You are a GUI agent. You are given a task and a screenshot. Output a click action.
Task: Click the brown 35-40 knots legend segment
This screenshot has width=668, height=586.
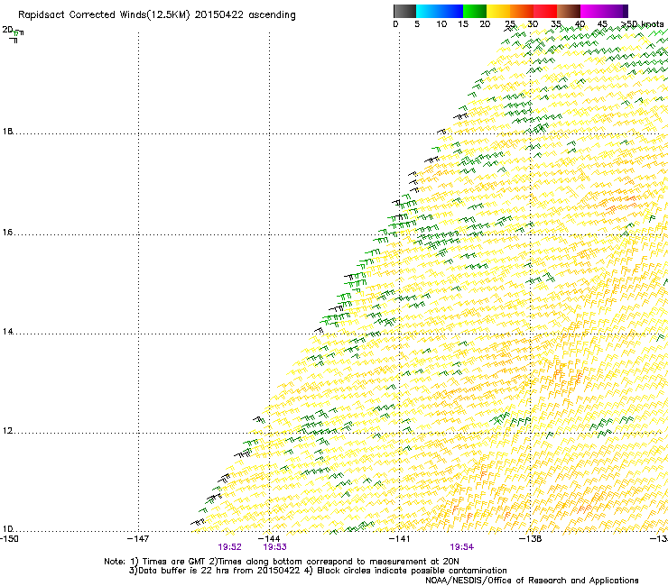pyautogui.click(x=569, y=11)
